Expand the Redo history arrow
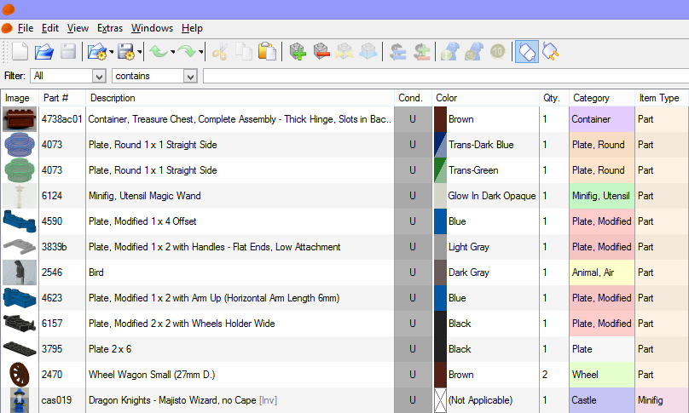This screenshot has width=689, height=413. tap(200, 52)
